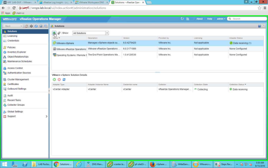Open Policies in left navigation

pyautogui.click(x=11, y=47)
